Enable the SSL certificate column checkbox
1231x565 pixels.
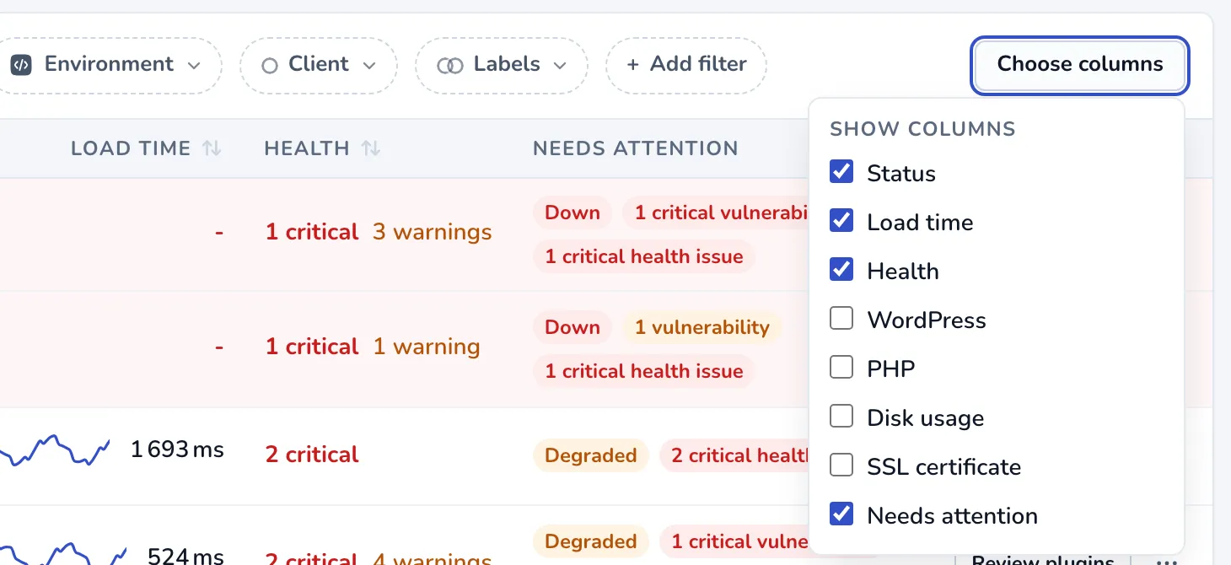pyautogui.click(x=841, y=465)
